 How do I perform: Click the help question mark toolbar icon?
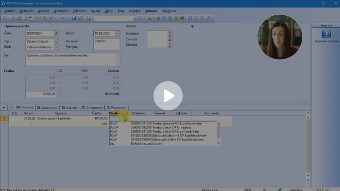click(x=208, y=18)
